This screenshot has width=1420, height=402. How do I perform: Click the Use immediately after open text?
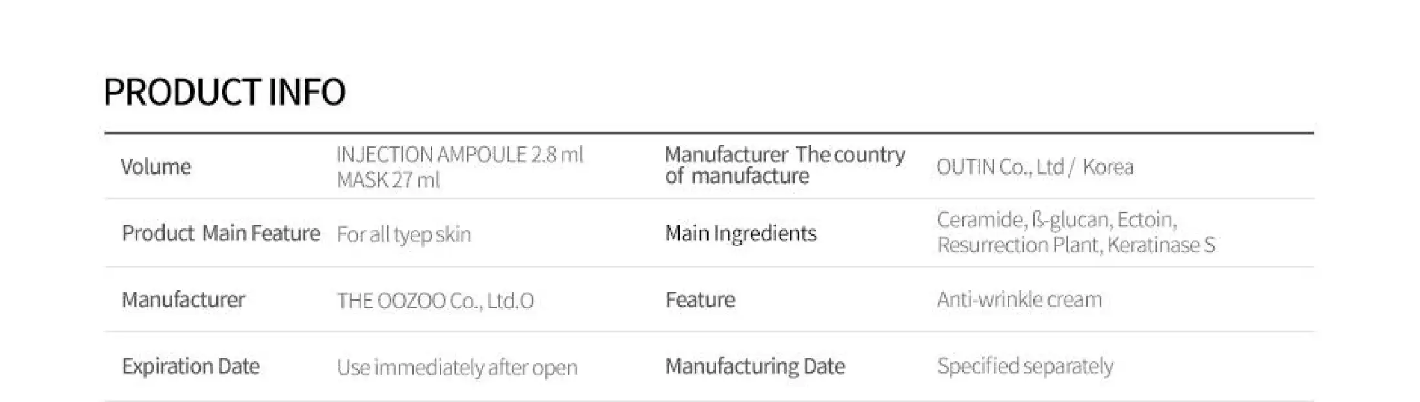tap(457, 367)
